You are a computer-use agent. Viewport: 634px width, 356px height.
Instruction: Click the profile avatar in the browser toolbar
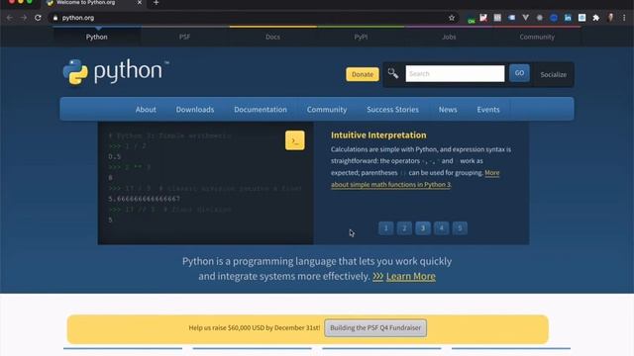pos(610,18)
